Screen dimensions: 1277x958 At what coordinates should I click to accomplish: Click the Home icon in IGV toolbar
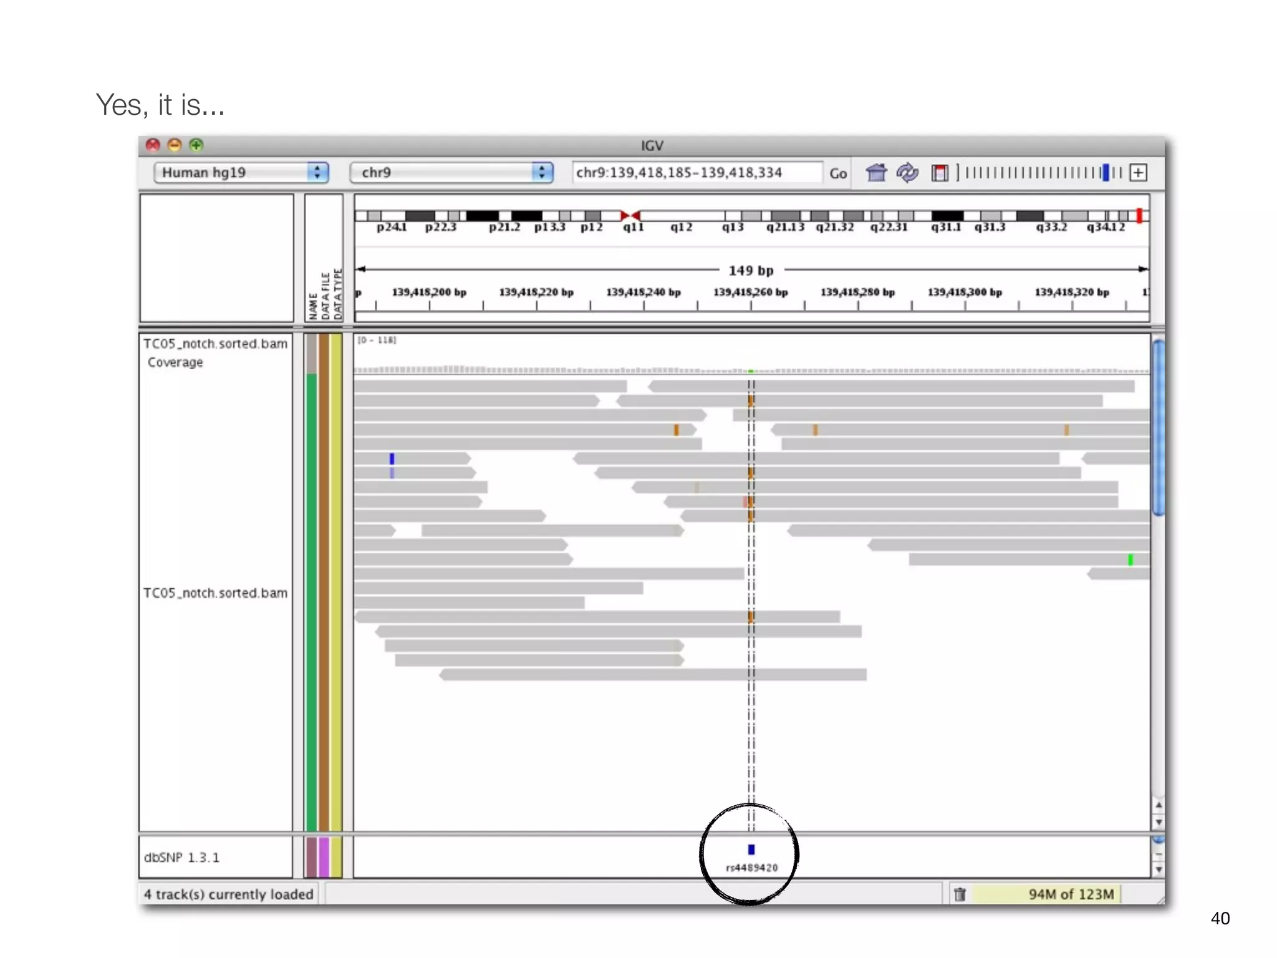pos(876,173)
